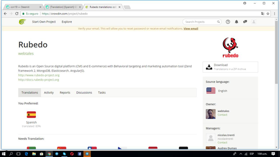Switch to the Translations tab
Screen dimensions: 280x157
[30, 92]
